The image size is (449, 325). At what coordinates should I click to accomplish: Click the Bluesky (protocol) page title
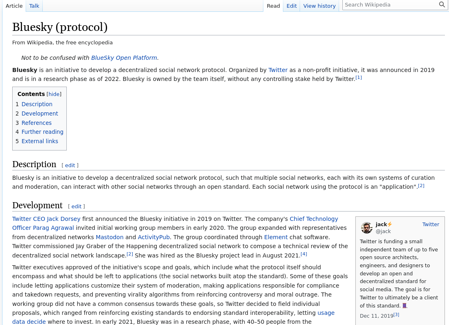(60, 27)
